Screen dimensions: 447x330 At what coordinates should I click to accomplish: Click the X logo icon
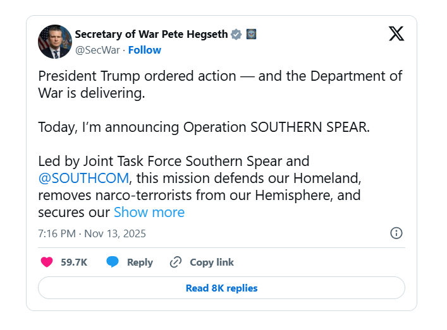point(396,34)
